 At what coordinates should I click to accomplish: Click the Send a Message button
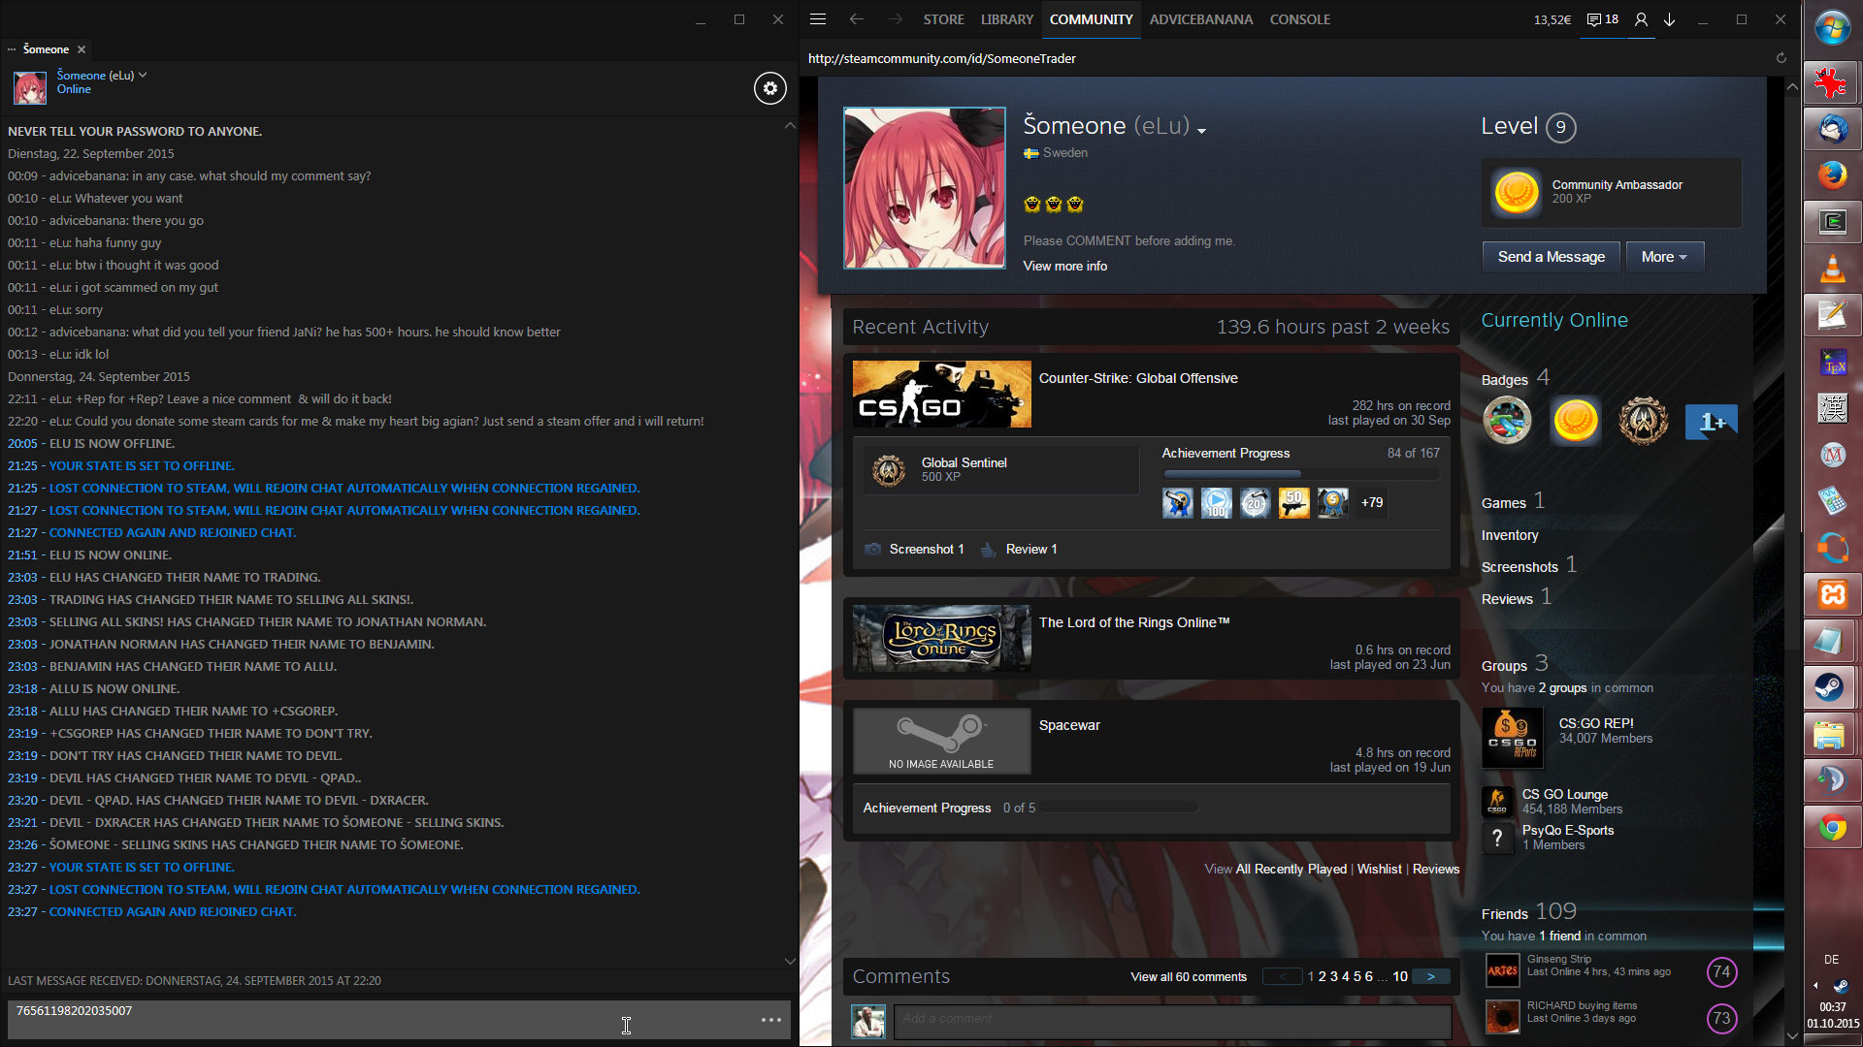coord(1551,257)
